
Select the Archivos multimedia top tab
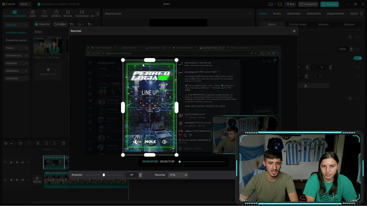click(x=14, y=13)
